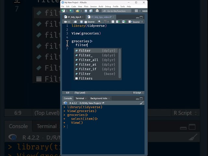Click the 6:9 cursor position indicator
The image size is (208, 156).
[68, 93]
